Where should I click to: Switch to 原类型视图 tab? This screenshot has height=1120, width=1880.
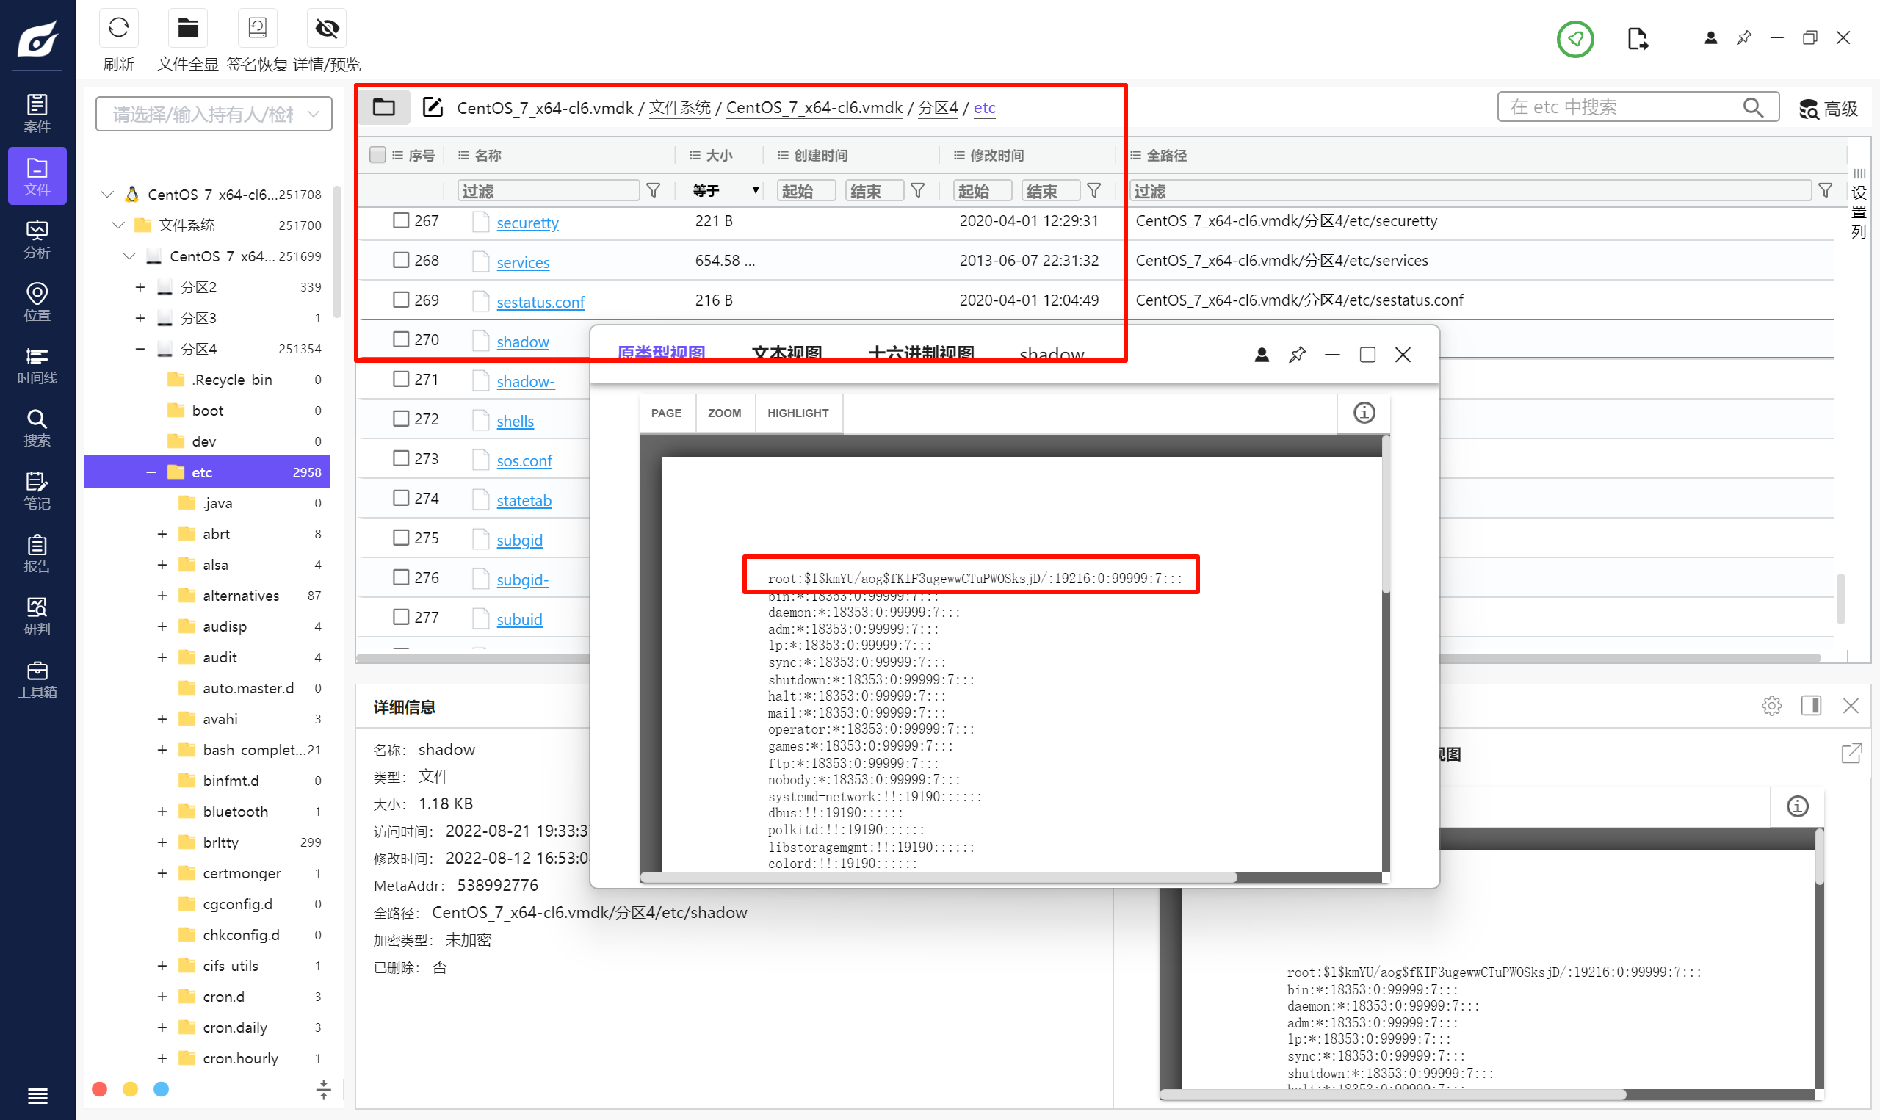pos(662,354)
